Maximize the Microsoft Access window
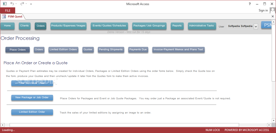The image size is (276, 133). click(x=265, y=4)
